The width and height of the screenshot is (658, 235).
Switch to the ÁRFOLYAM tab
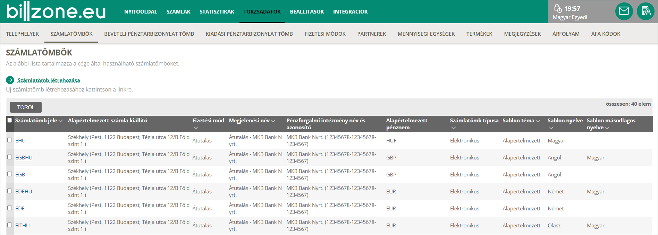566,34
